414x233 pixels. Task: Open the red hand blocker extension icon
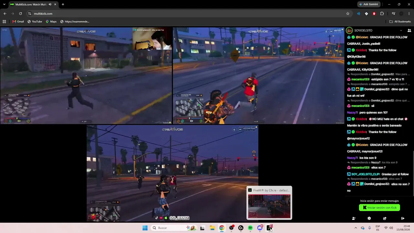click(x=374, y=14)
